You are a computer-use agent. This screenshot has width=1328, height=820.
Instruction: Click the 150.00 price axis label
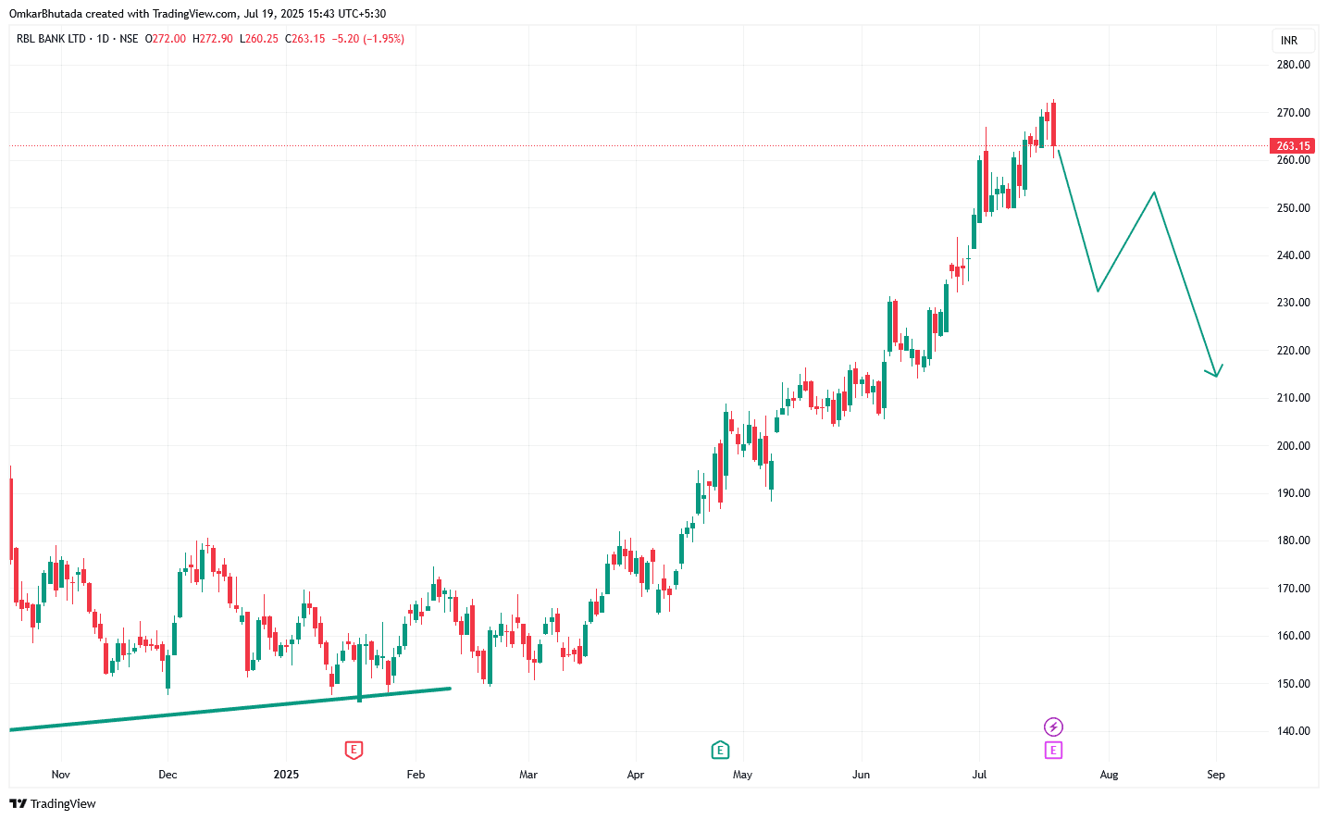tap(1293, 684)
